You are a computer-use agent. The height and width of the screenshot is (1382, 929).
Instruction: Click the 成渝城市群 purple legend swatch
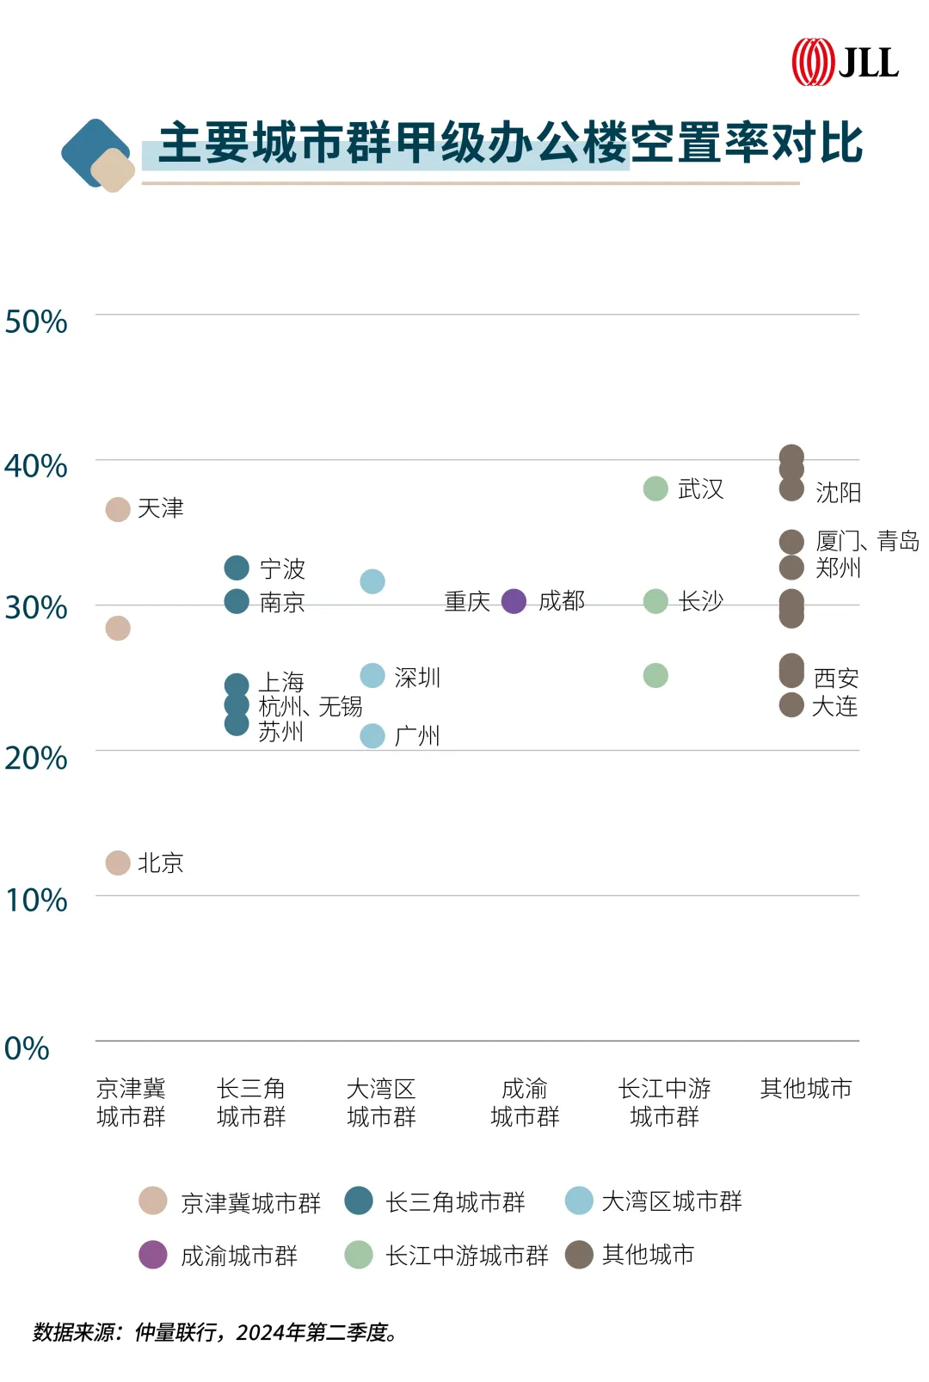click(x=153, y=1254)
